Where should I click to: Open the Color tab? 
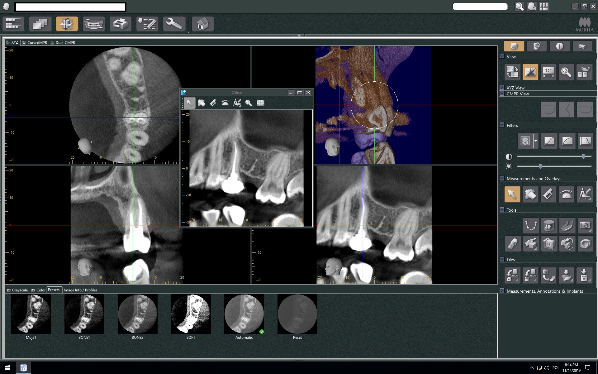tap(38, 290)
